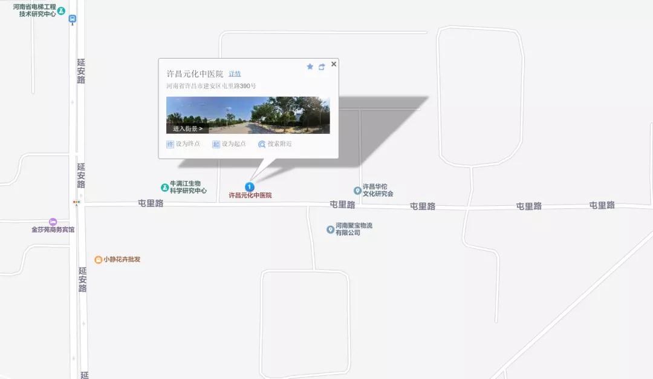The width and height of the screenshot is (653, 379).
Task: Click the 金莎苑商务宾馆 hotel icon
Action: 53,222
